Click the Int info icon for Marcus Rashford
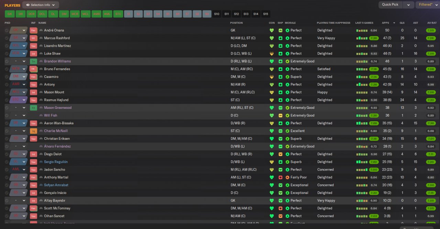 [x=33, y=38]
